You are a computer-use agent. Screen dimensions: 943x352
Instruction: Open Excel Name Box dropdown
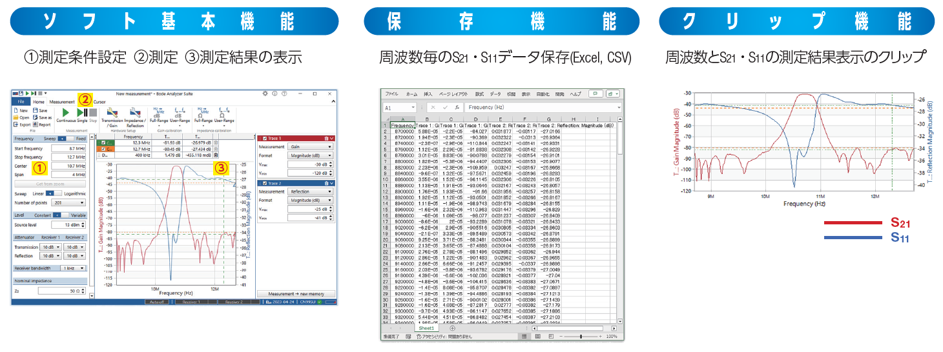[413, 107]
